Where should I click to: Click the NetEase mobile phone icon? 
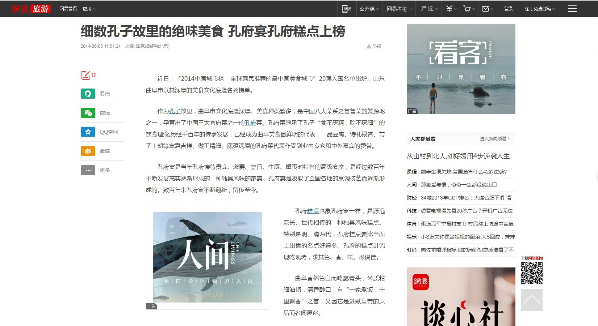[347, 9]
